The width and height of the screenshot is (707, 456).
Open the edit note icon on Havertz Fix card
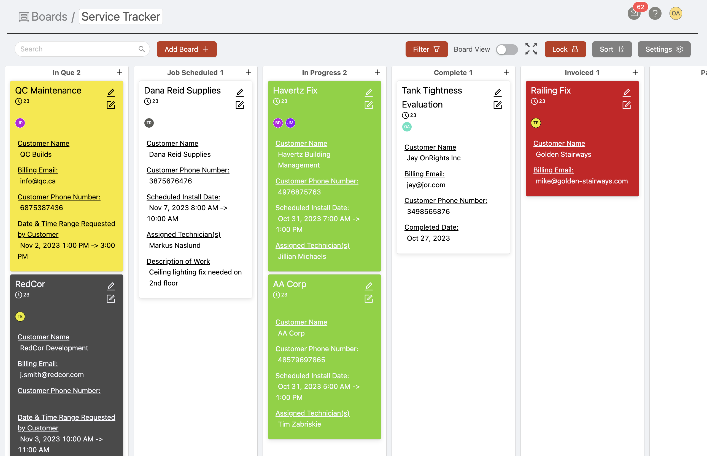(368, 105)
